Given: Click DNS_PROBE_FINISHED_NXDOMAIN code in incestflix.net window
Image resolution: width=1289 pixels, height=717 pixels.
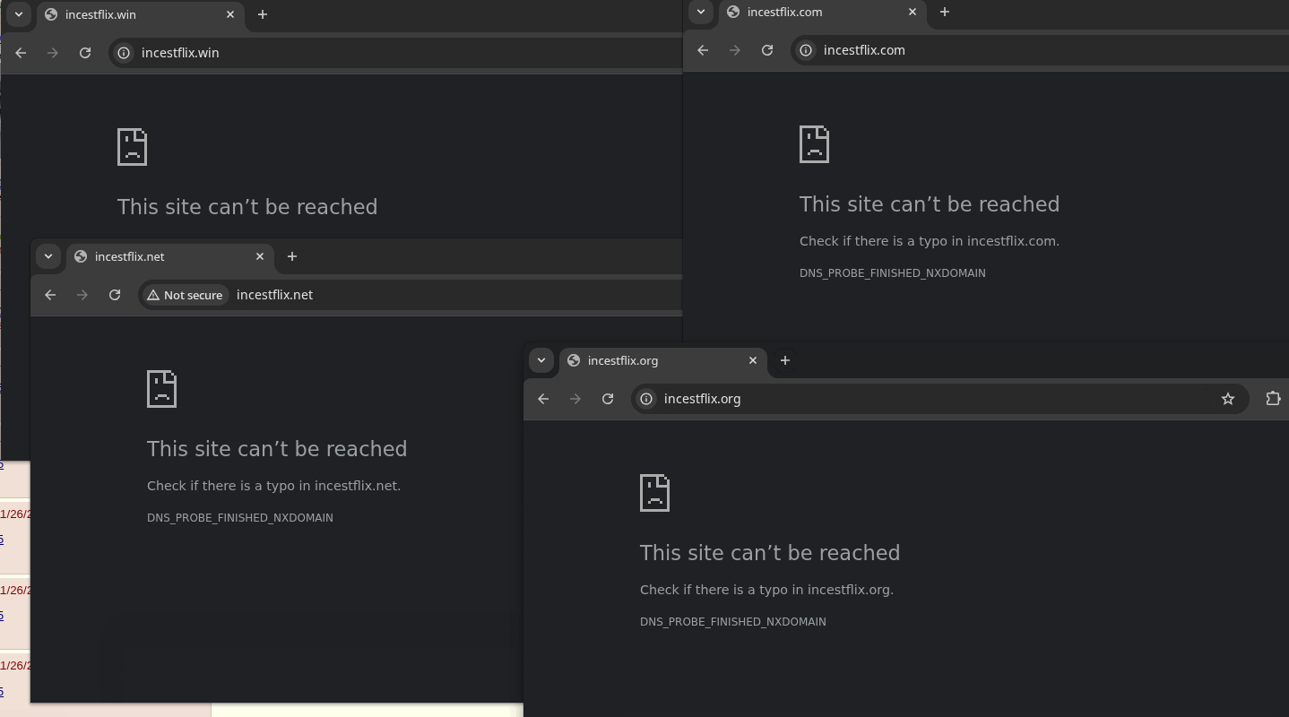Looking at the screenshot, I should point(240,518).
